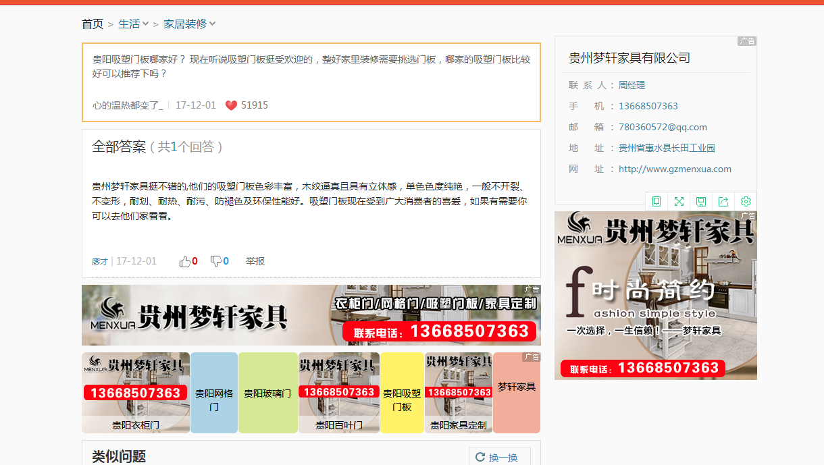
Task: Select the blue 贵阳网格门 tile
Action: tap(214, 393)
